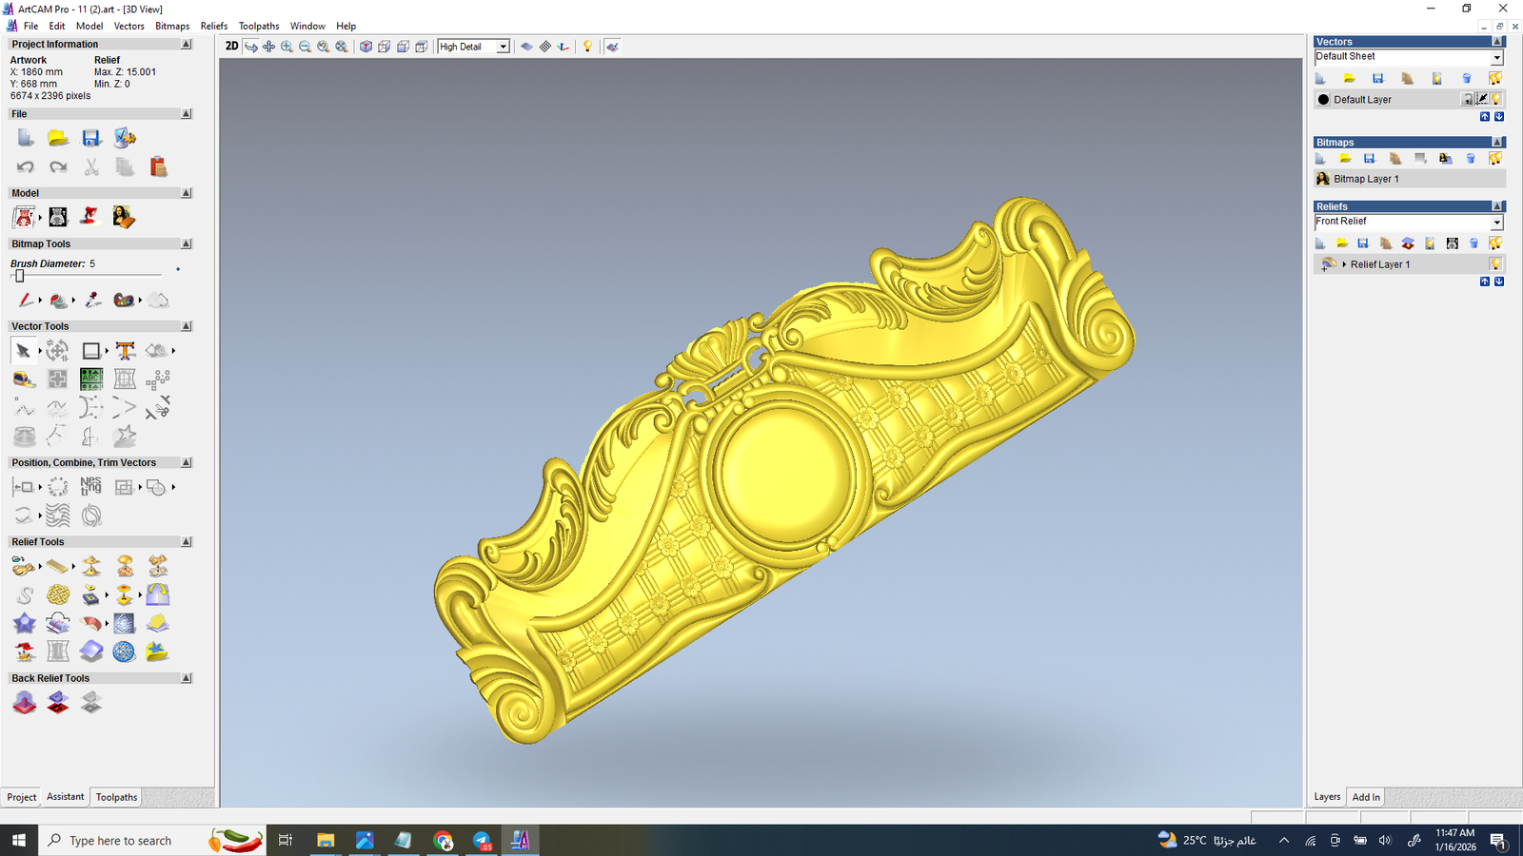This screenshot has width=1523, height=856.
Task: Click the Measure tape tool
Action: pos(24,380)
